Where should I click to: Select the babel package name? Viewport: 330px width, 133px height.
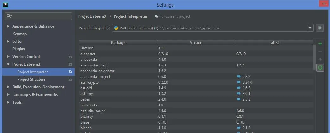click(x=85, y=99)
